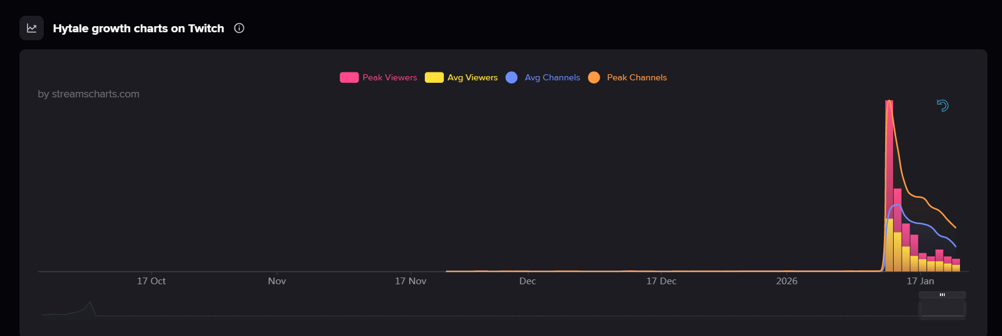Screen dimensions: 1002x336
Task: Hide the Peak Channels series via its label
Action: [x=637, y=77]
